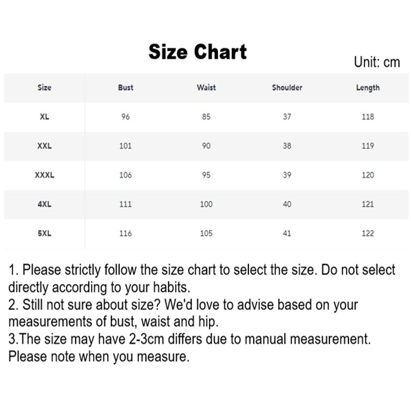This screenshot has height=411, width=411.
Task: Click the XXXL shoulder value 39
Action: tap(287, 175)
